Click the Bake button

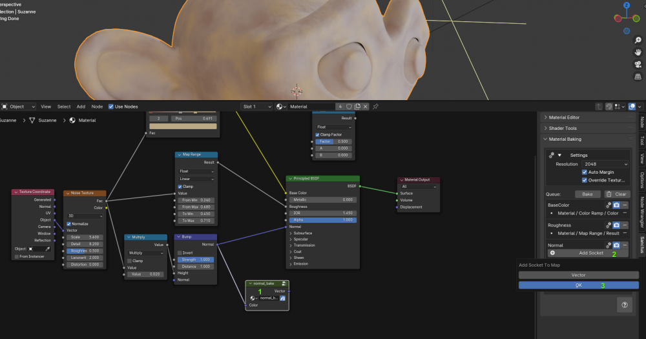tap(587, 194)
